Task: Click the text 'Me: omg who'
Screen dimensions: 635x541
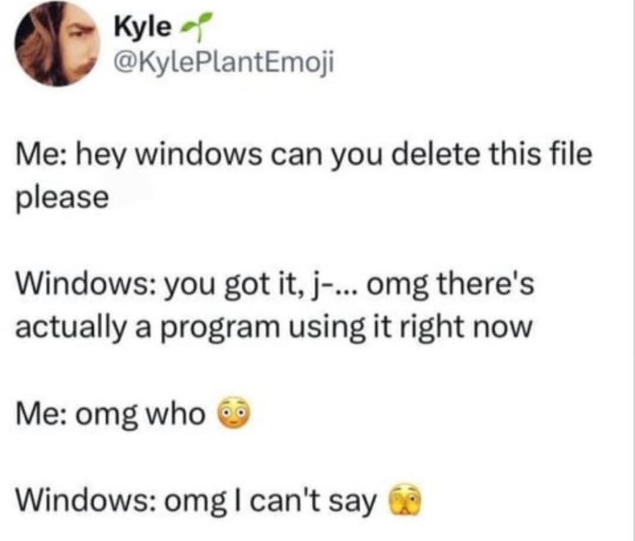Action: (x=110, y=414)
